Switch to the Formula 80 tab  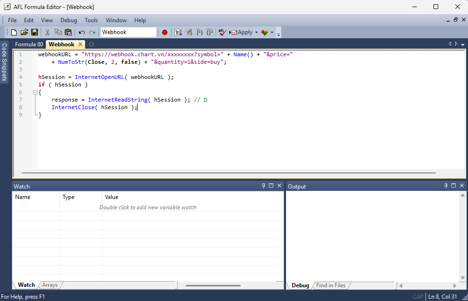(29, 44)
